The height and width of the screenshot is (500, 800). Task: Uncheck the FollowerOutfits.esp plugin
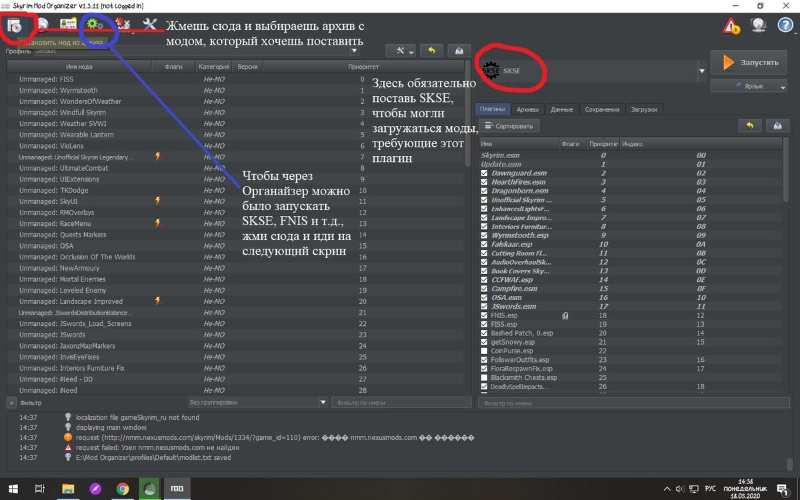(485, 360)
